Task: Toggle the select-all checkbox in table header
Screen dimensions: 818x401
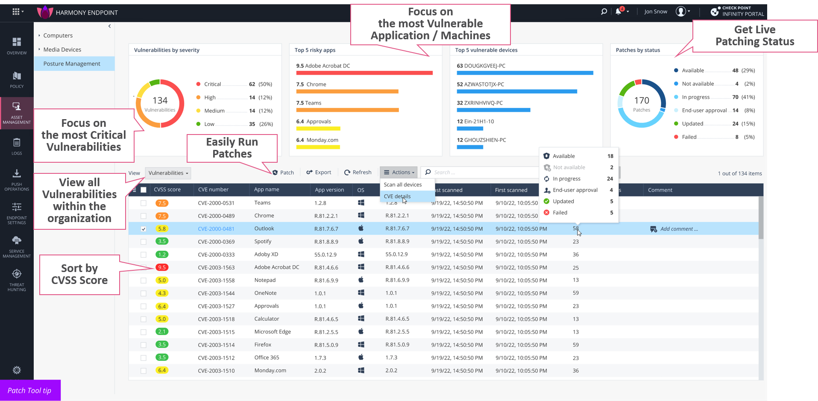Action: [x=144, y=190]
